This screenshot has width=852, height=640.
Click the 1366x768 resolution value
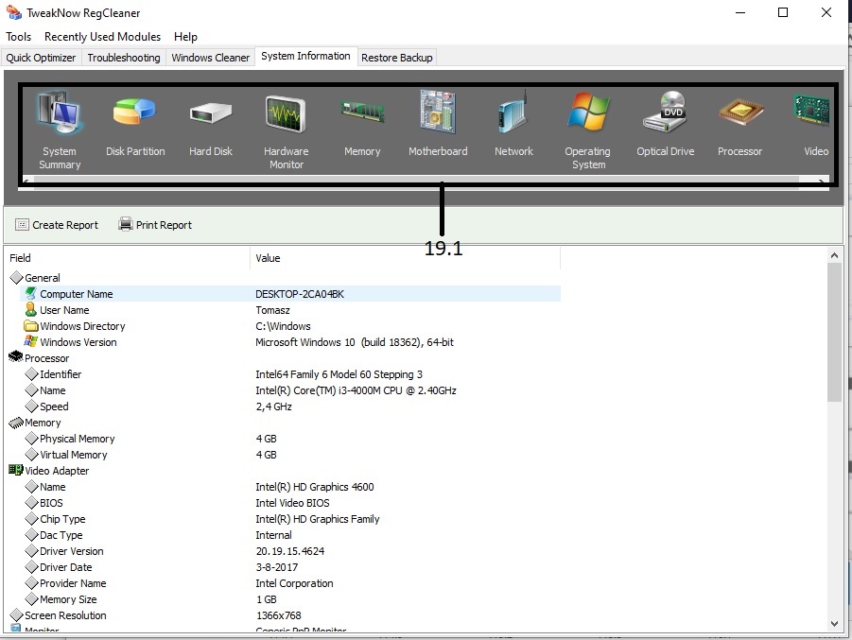pyautogui.click(x=278, y=615)
